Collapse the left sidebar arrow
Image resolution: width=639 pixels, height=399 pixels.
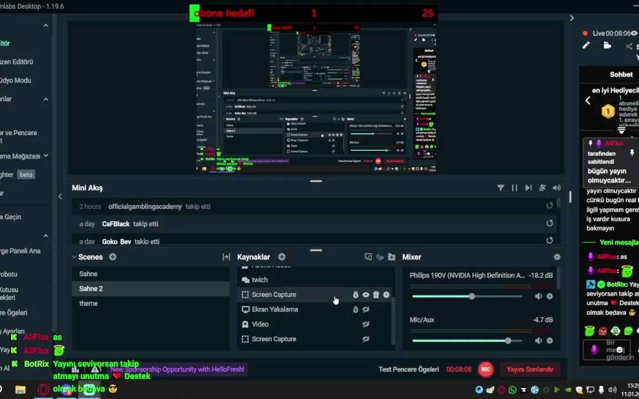click(x=60, y=196)
